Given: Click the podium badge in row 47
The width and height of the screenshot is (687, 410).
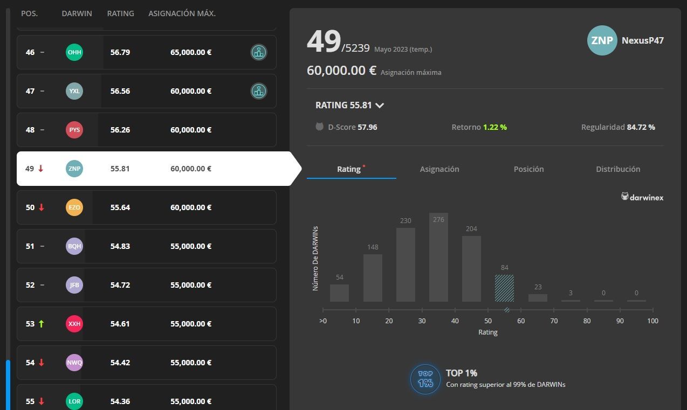Looking at the screenshot, I should pyautogui.click(x=259, y=91).
